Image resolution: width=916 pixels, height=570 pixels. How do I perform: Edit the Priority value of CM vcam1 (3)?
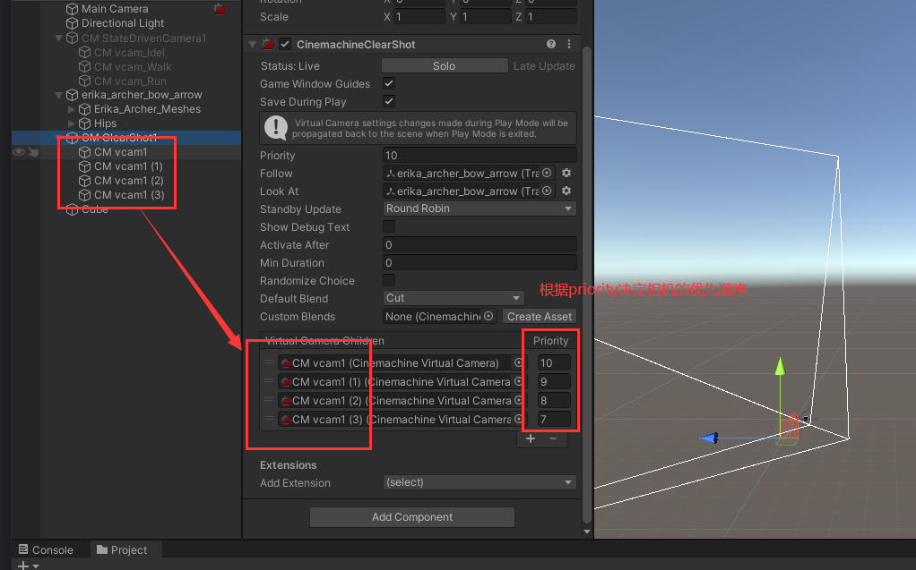tap(555, 419)
